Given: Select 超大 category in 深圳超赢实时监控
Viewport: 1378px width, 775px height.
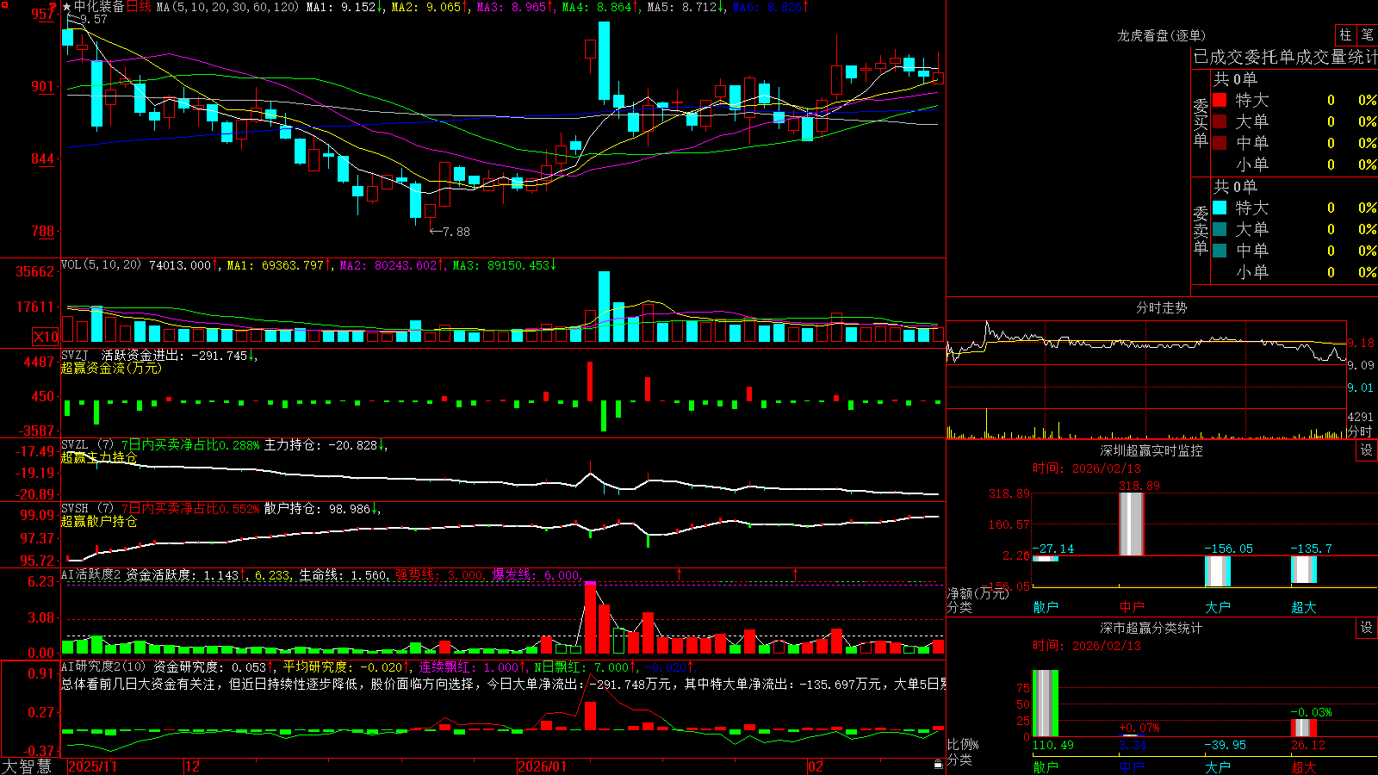Looking at the screenshot, I should 1304,607.
